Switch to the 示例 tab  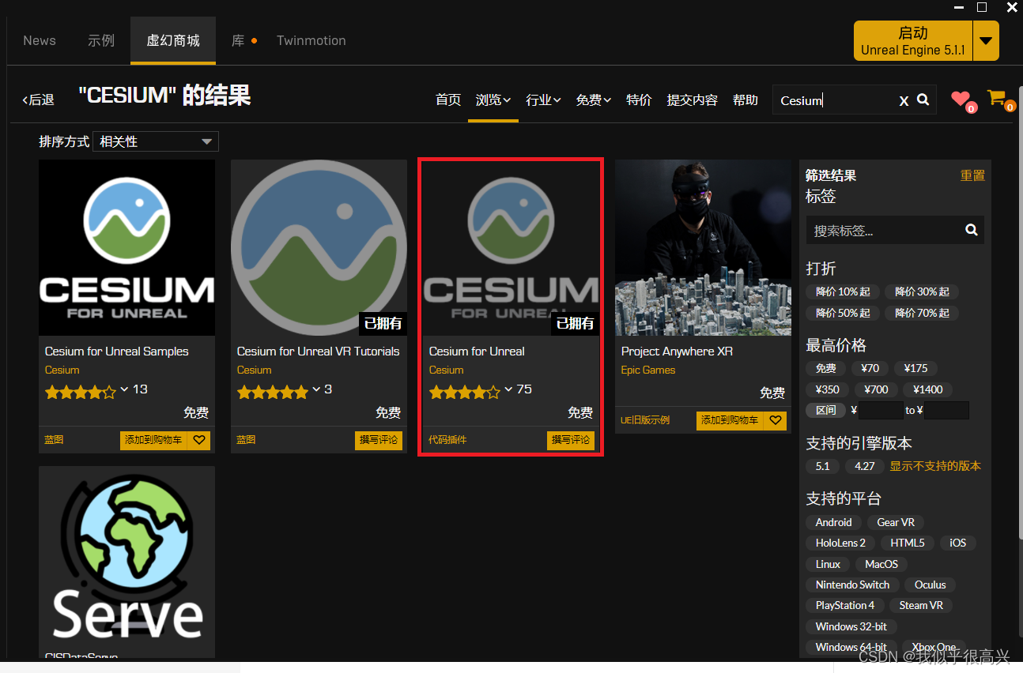pyautogui.click(x=101, y=40)
